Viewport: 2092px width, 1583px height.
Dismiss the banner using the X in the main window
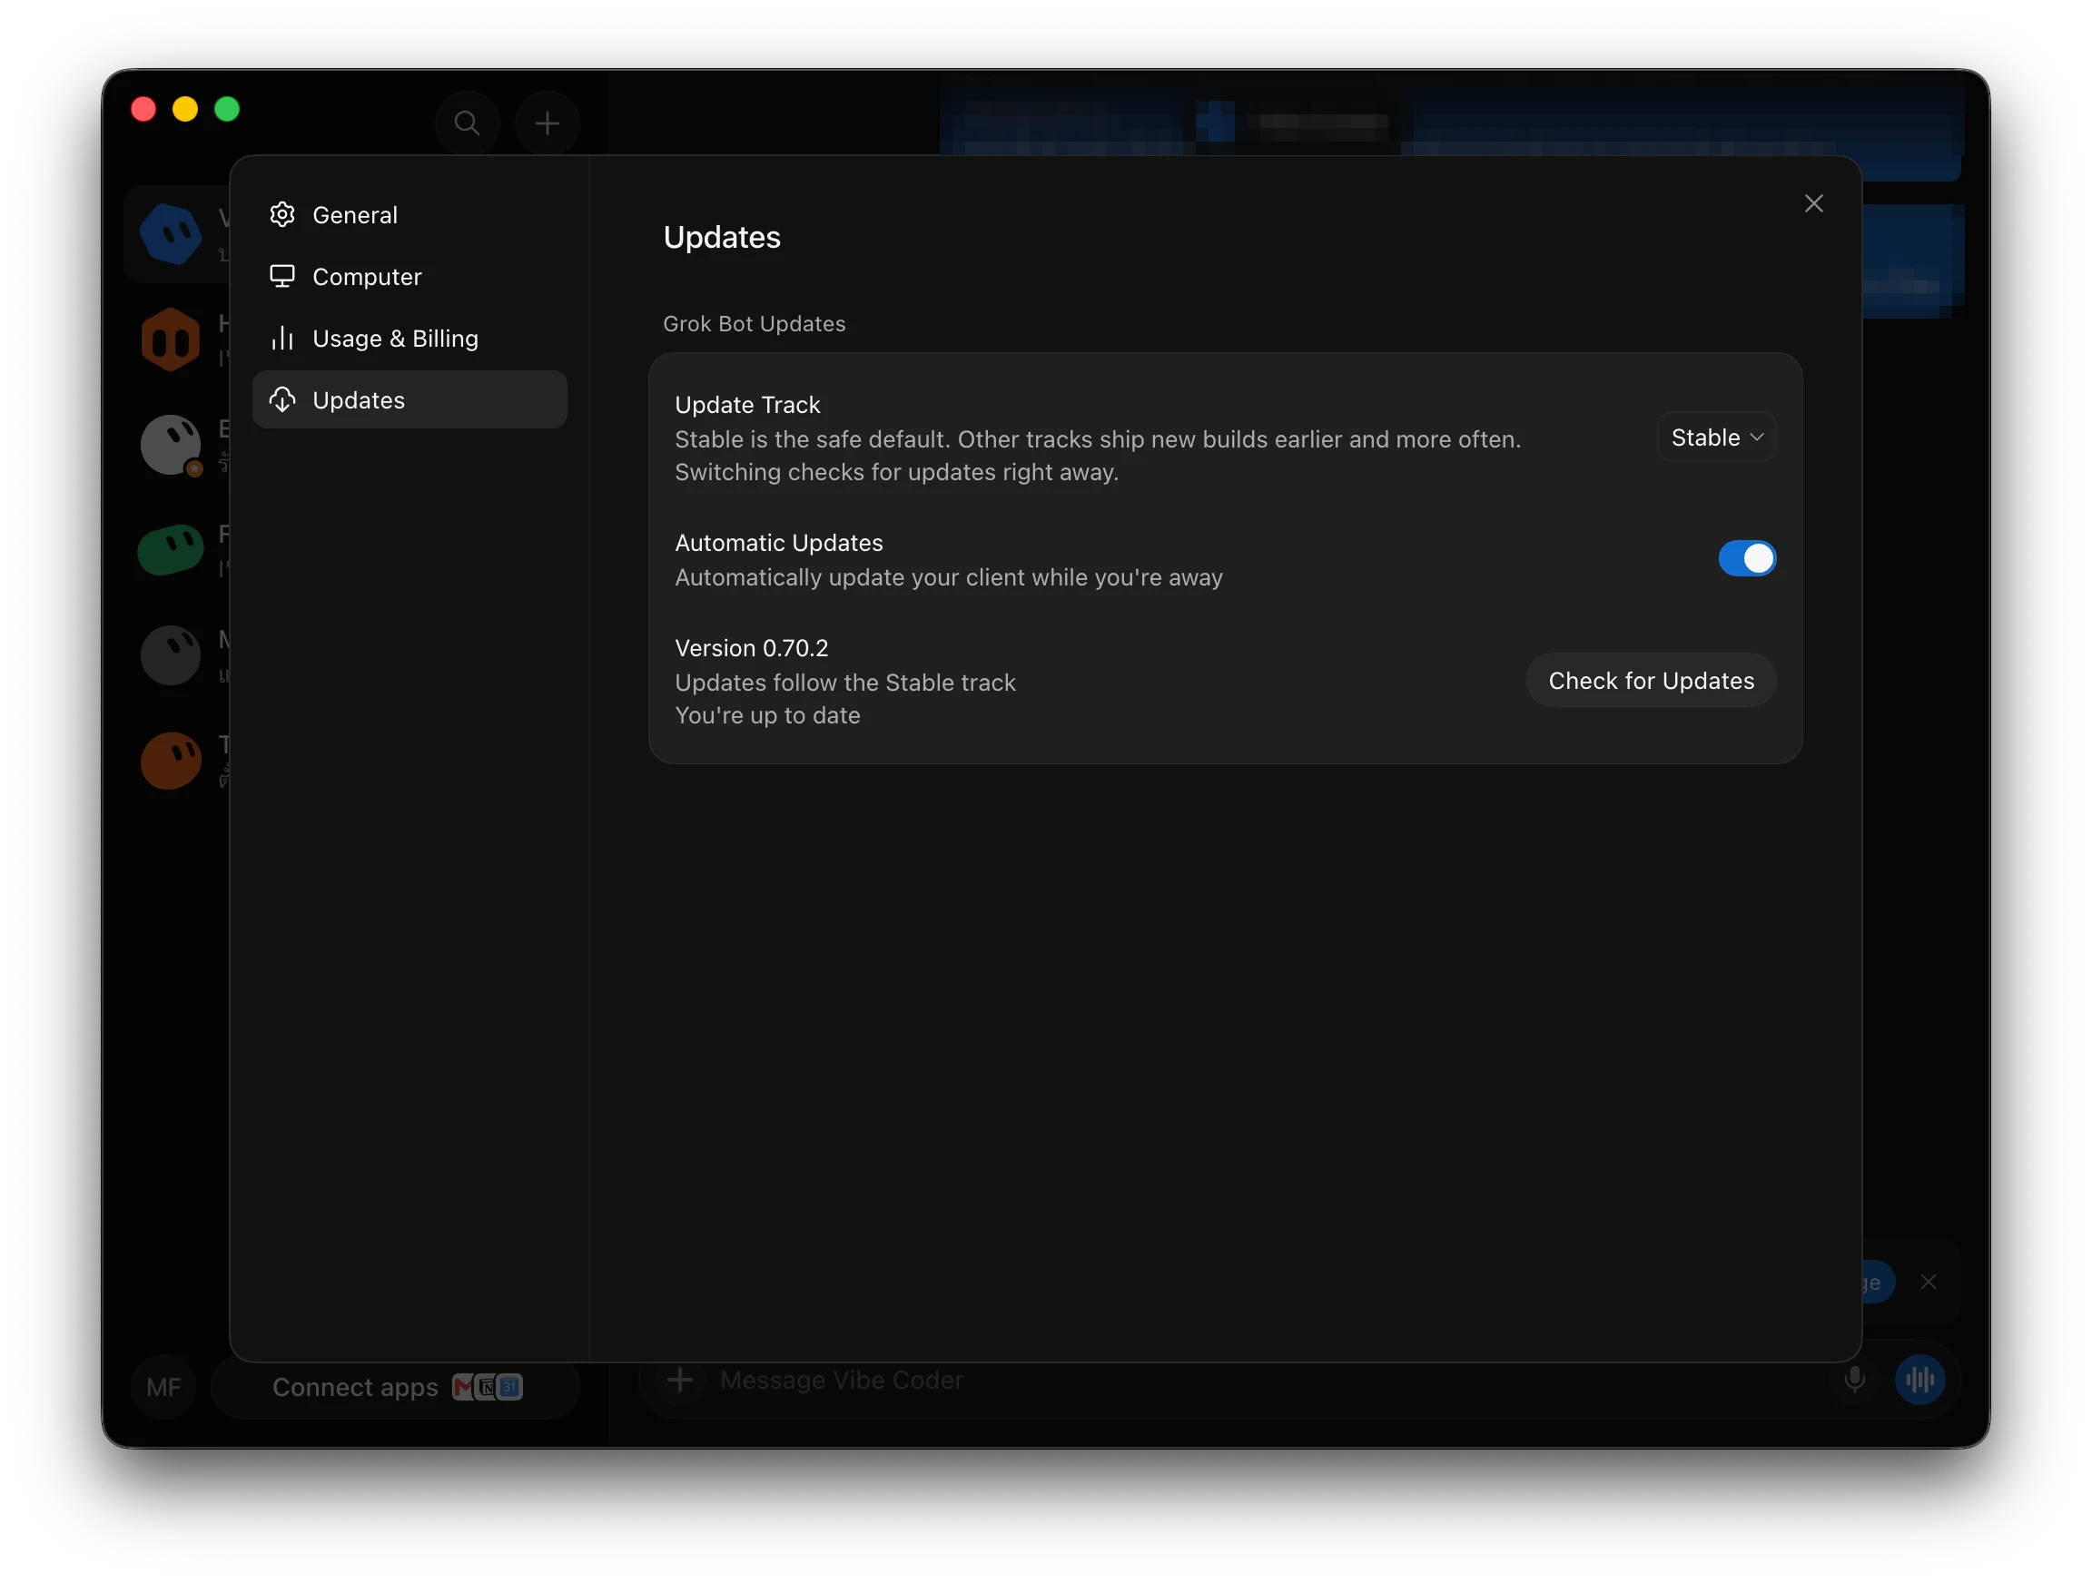coord(1929,1283)
